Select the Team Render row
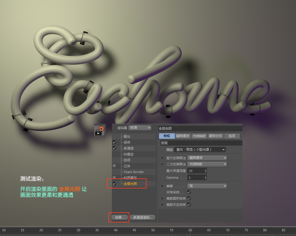The width and height of the screenshot is (296, 236). point(134,172)
